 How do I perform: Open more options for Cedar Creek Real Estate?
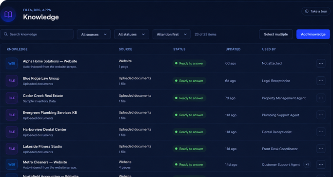click(321, 98)
